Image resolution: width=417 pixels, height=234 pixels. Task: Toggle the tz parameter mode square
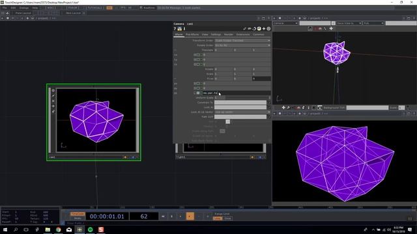click(x=198, y=64)
